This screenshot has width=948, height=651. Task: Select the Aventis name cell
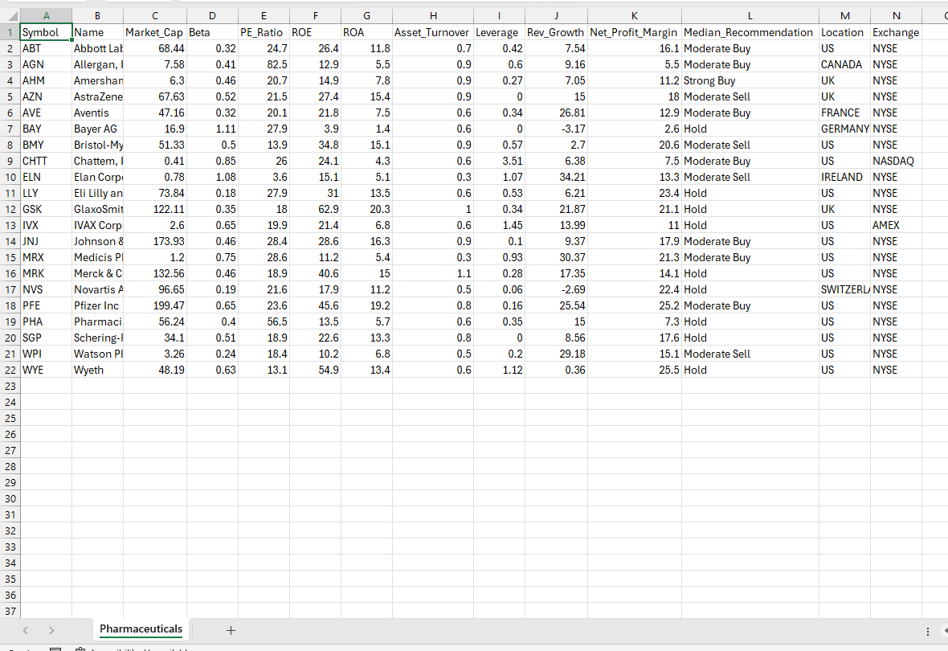[97, 113]
